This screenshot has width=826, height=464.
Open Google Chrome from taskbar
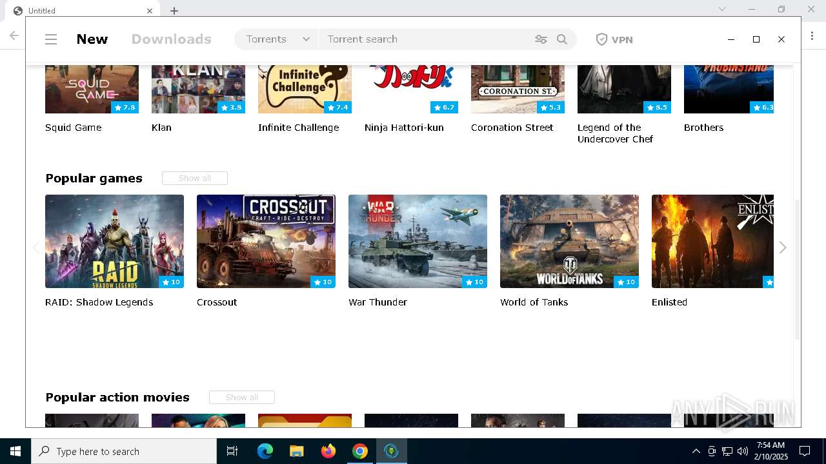click(x=359, y=451)
